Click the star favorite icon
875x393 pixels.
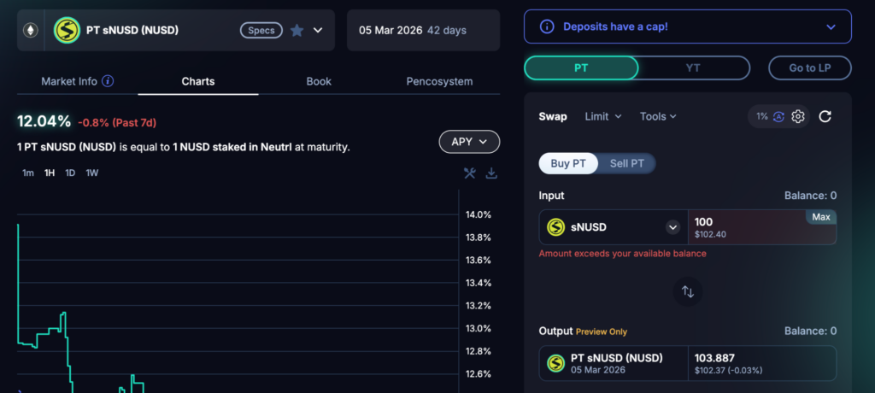pos(297,31)
